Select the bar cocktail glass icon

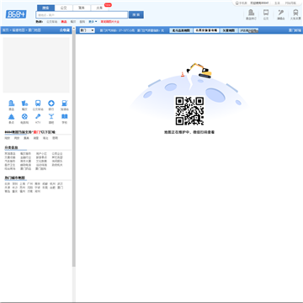coord(51,116)
